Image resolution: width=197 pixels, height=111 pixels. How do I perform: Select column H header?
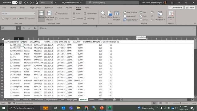pos(78,39)
